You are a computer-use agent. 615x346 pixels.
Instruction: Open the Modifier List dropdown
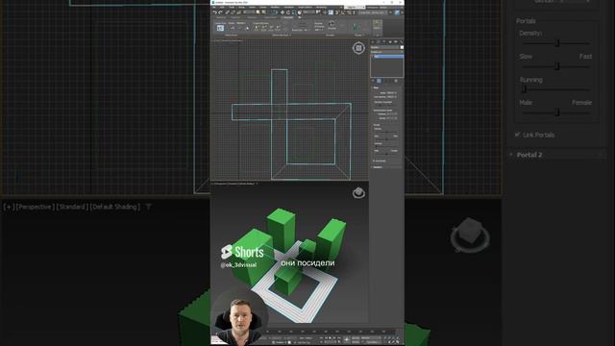tap(386, 52)
